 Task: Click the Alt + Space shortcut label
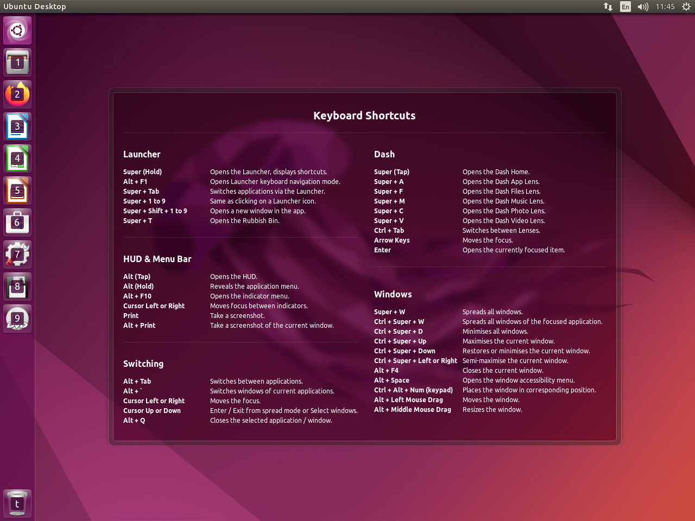[x=391, y=380]
